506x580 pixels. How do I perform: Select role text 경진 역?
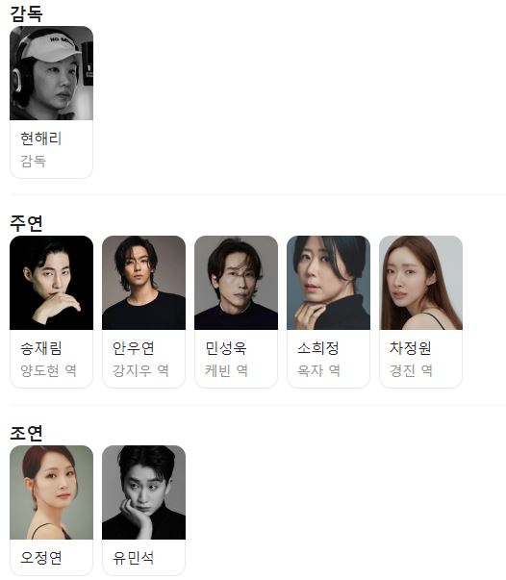click(x=411, y=370)
